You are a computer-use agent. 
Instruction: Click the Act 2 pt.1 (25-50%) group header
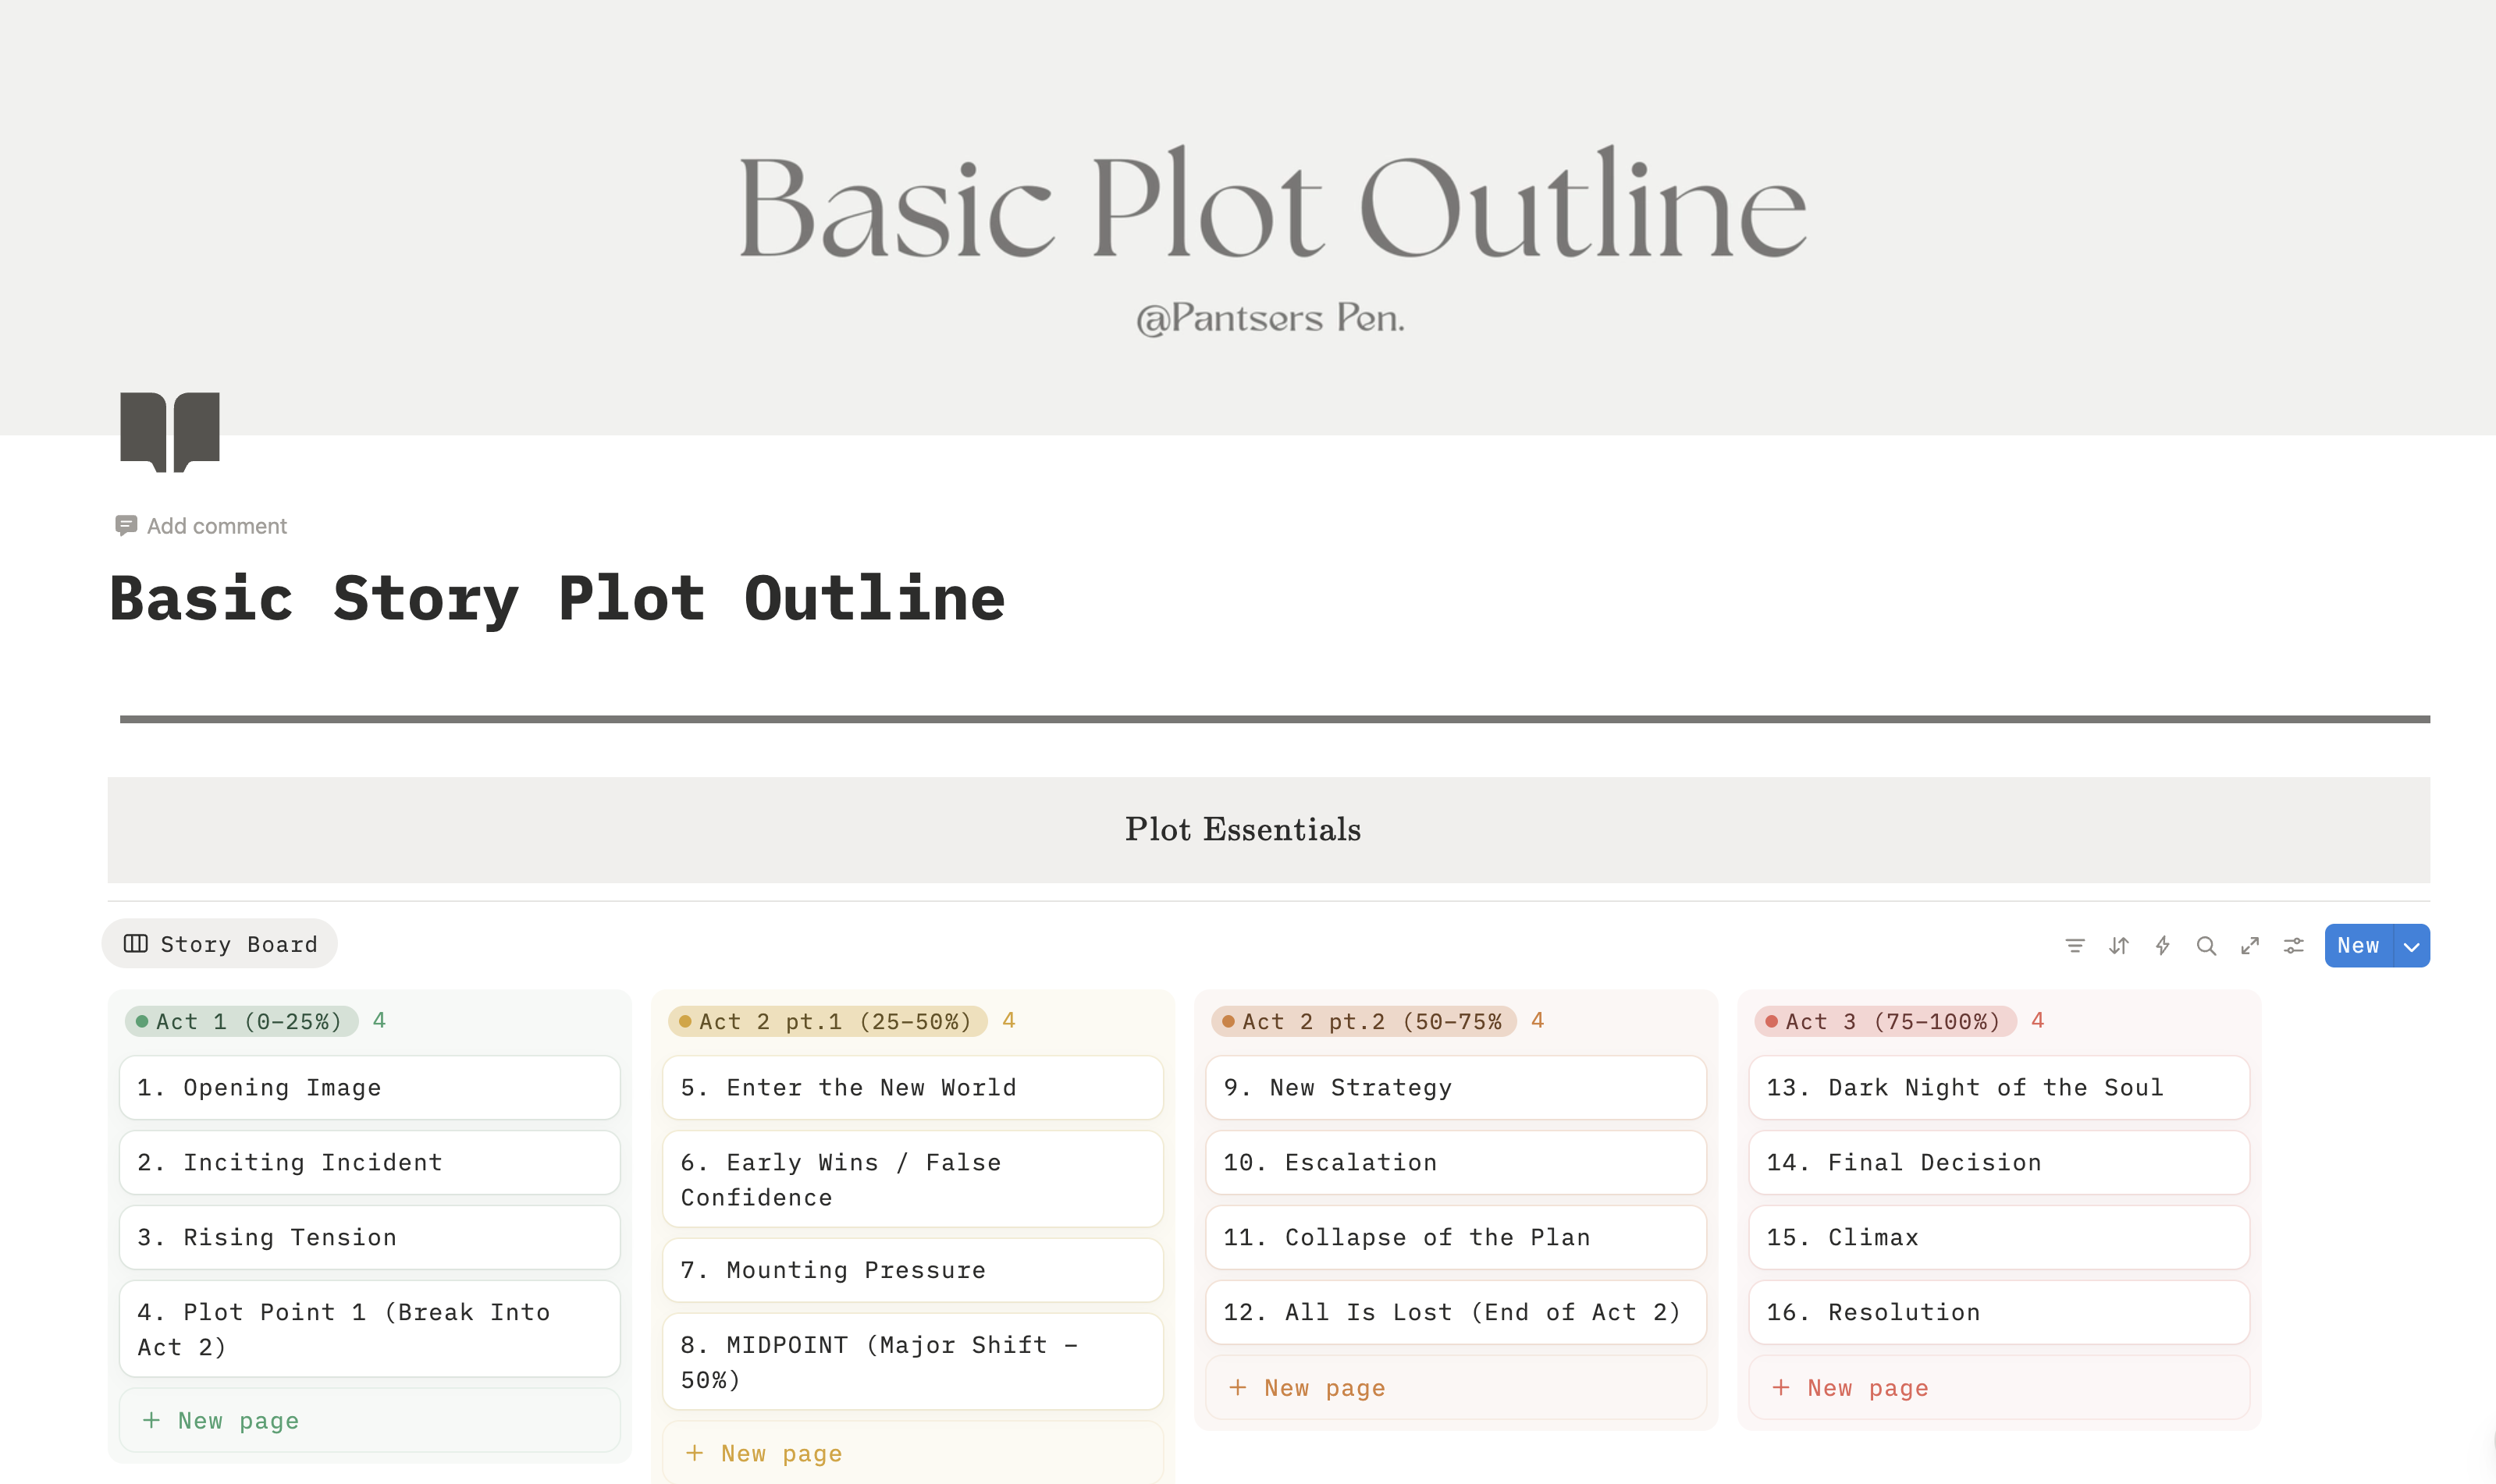(x=828, y=1021)
